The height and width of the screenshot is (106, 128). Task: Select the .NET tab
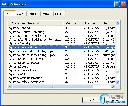10,13
